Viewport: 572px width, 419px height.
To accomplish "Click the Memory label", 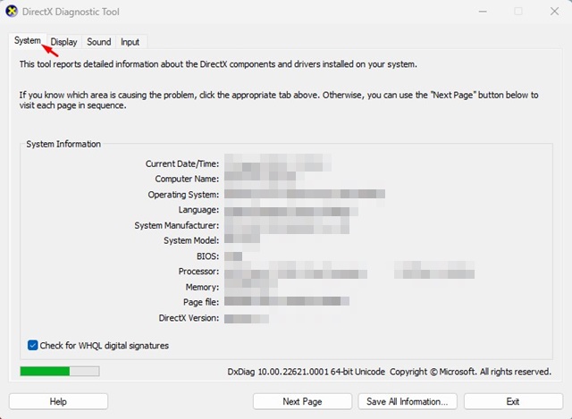I will (x=203, y=287).
